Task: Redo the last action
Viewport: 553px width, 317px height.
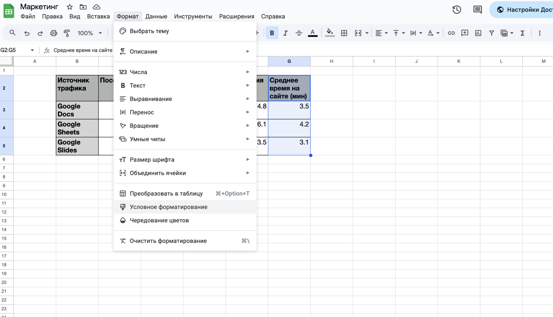Action: 40,33
